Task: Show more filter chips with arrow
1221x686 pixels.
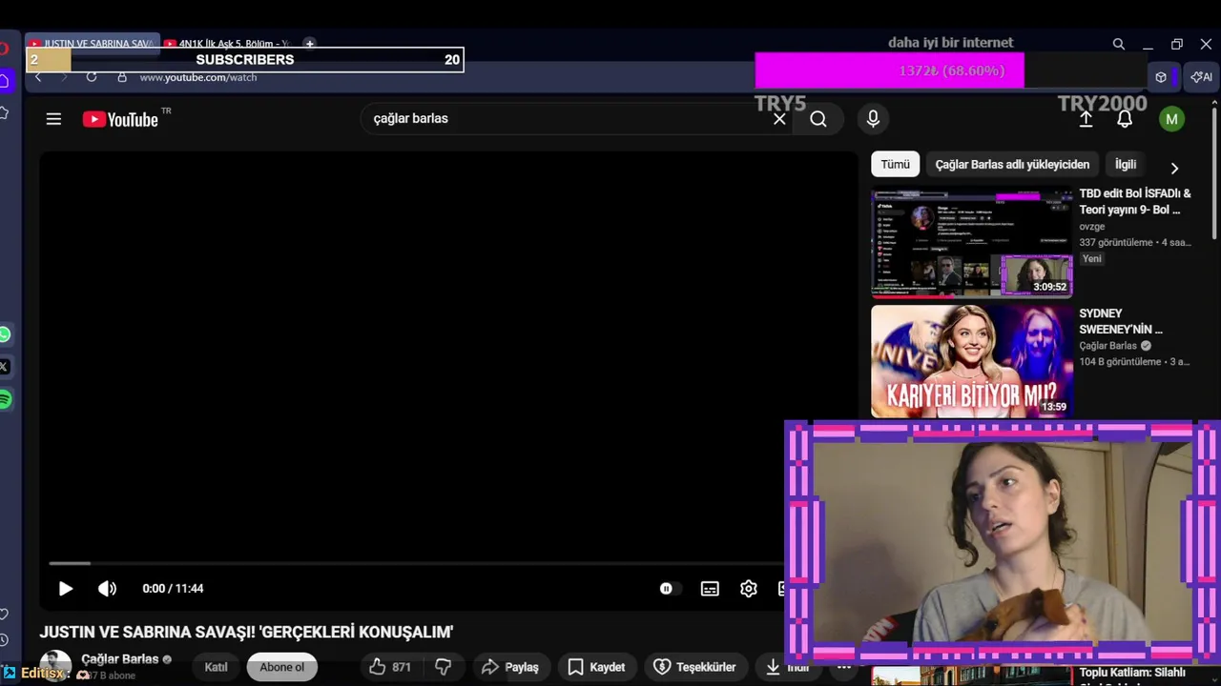Action: (1174, 168)
